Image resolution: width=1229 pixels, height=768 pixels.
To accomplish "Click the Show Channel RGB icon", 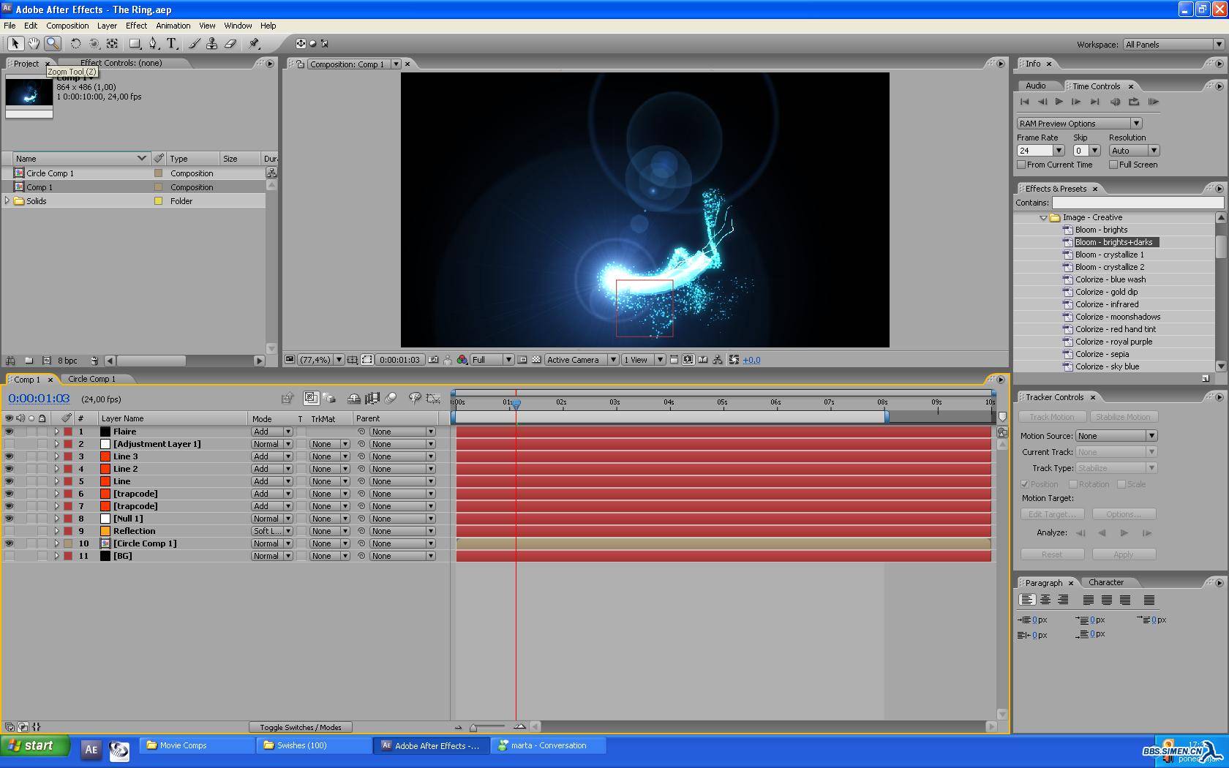I will (462, 360).
